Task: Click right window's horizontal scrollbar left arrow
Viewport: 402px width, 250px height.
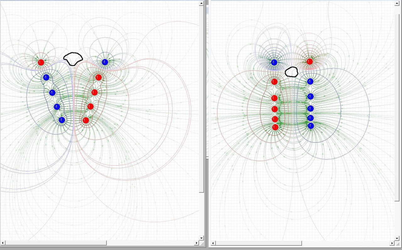Action: [213, 243]
